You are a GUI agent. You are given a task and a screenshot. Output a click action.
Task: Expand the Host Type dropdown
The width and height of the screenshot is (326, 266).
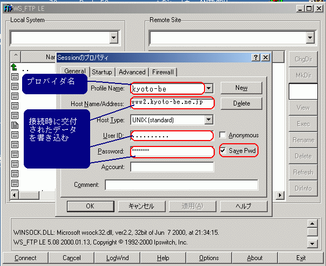[x=209, y=120]
